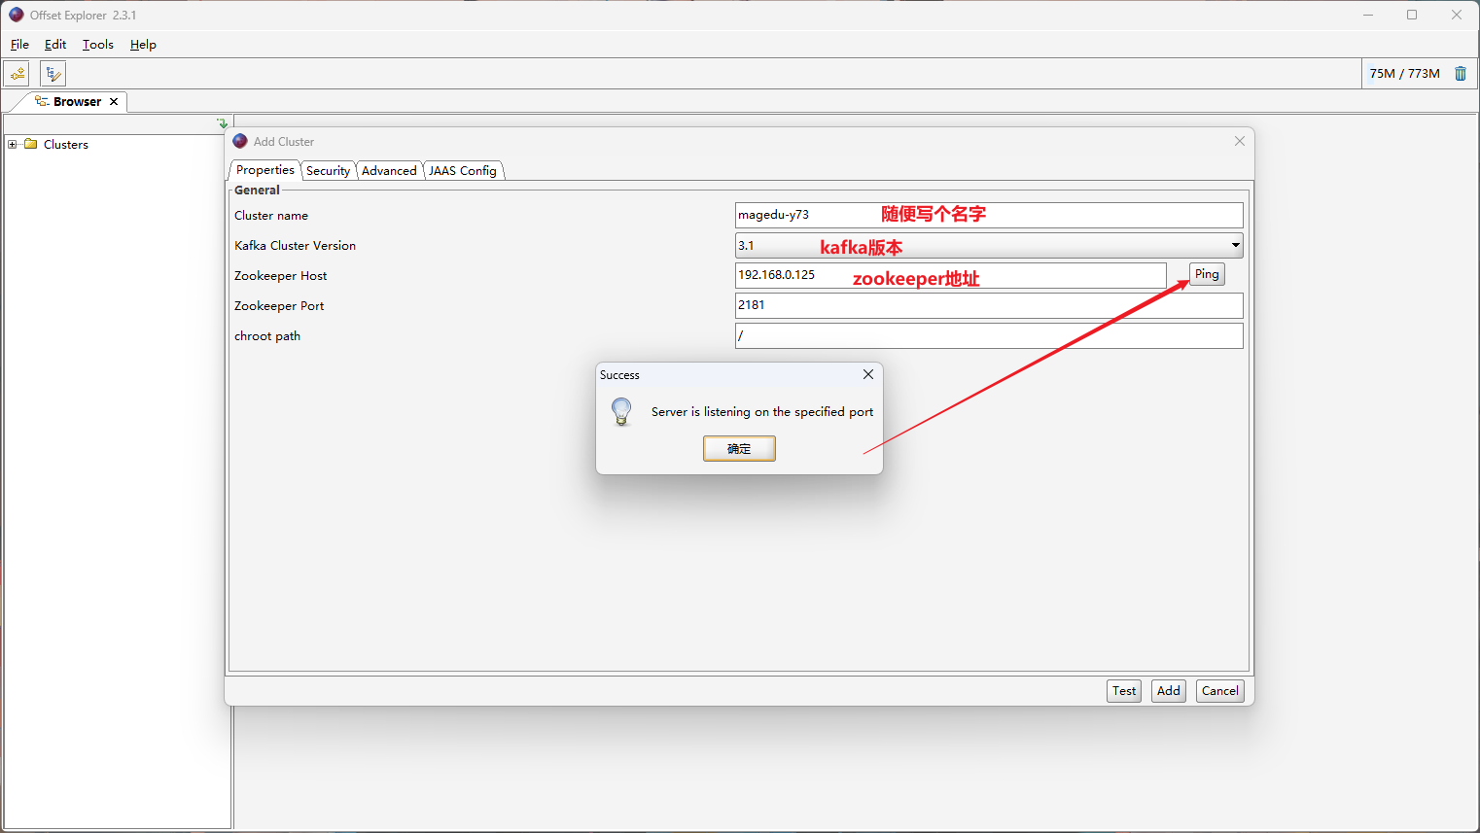Image resolution: width=1480 pixels, height=833 pixels.
Task: Click the Clusters tree label
Action: coord(66,144)
